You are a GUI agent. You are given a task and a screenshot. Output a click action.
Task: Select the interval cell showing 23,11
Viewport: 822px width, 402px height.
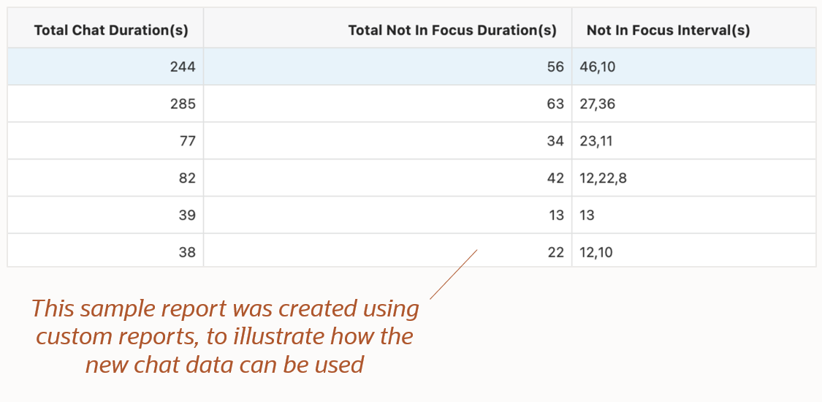click(596, 141)
